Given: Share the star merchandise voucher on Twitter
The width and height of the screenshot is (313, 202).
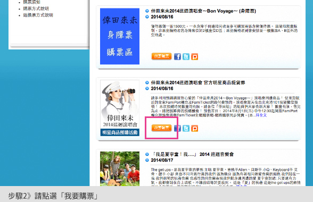Looking at the screenshot, I should click(186, 128).
